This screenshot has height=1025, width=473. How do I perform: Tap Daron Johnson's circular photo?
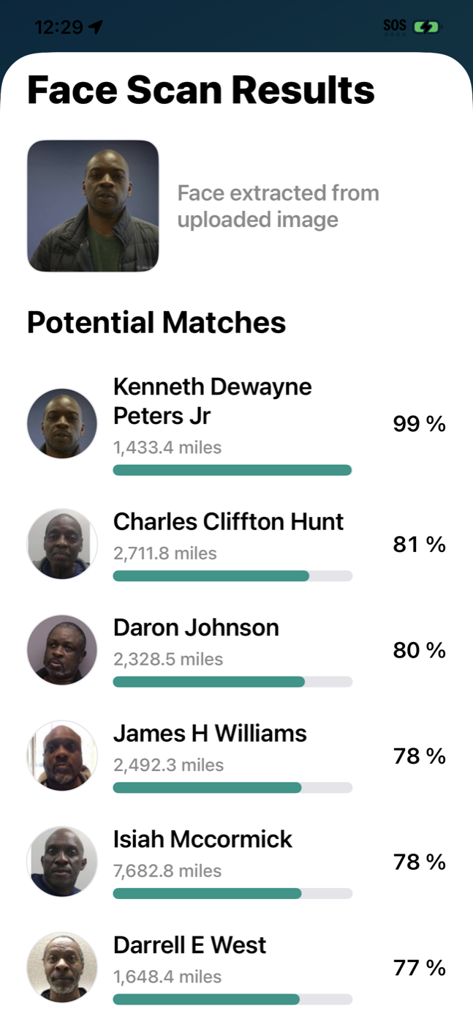[x=61, y=649]
